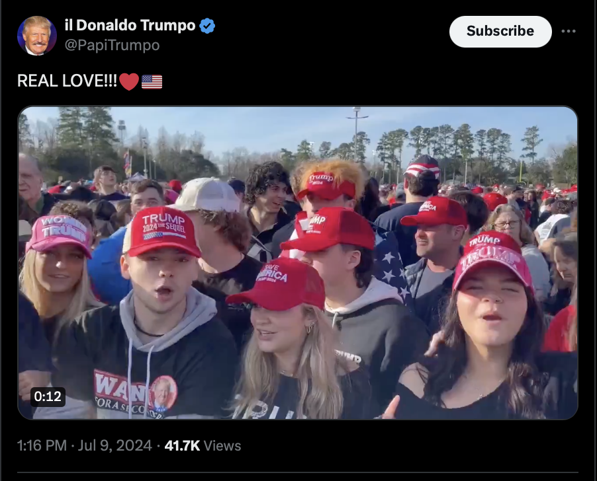Play the rally crowd video
The width and height of the screenshot is (597, 481).
(x=298, y=263)
